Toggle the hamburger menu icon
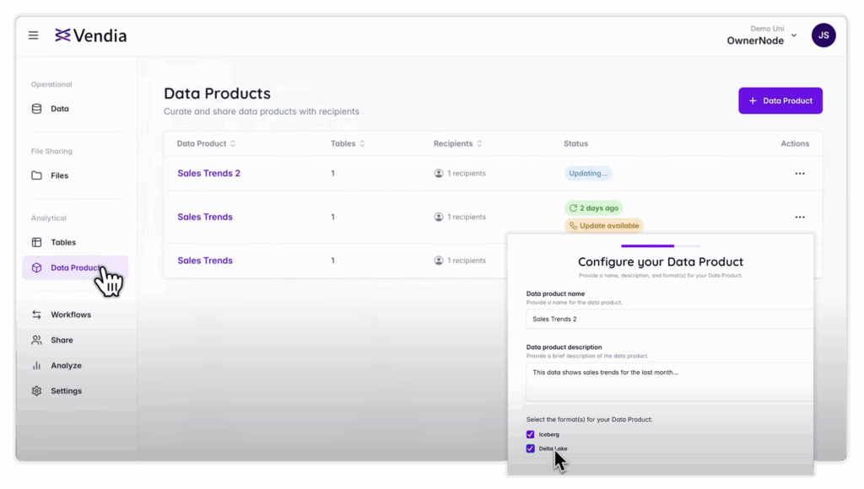This screenshot has width=864, height=489. [33, 35]
